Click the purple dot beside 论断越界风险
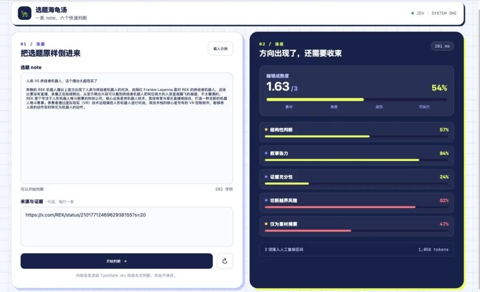The image size is (480, 292). click(266, 200)
